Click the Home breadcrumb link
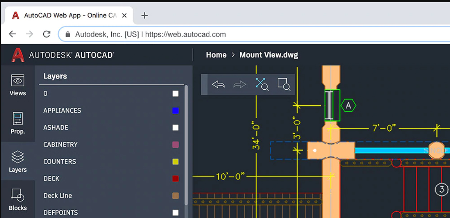Screen dimensions: 450x218 click(216, 55)
